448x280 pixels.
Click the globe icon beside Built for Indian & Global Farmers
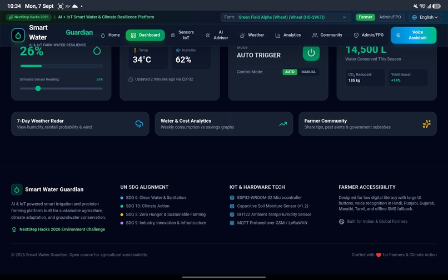coord(341,222)
